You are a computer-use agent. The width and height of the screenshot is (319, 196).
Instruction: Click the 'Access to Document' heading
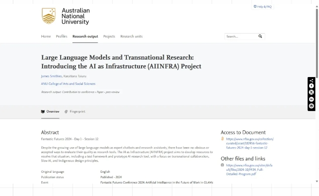click(243, 132)
